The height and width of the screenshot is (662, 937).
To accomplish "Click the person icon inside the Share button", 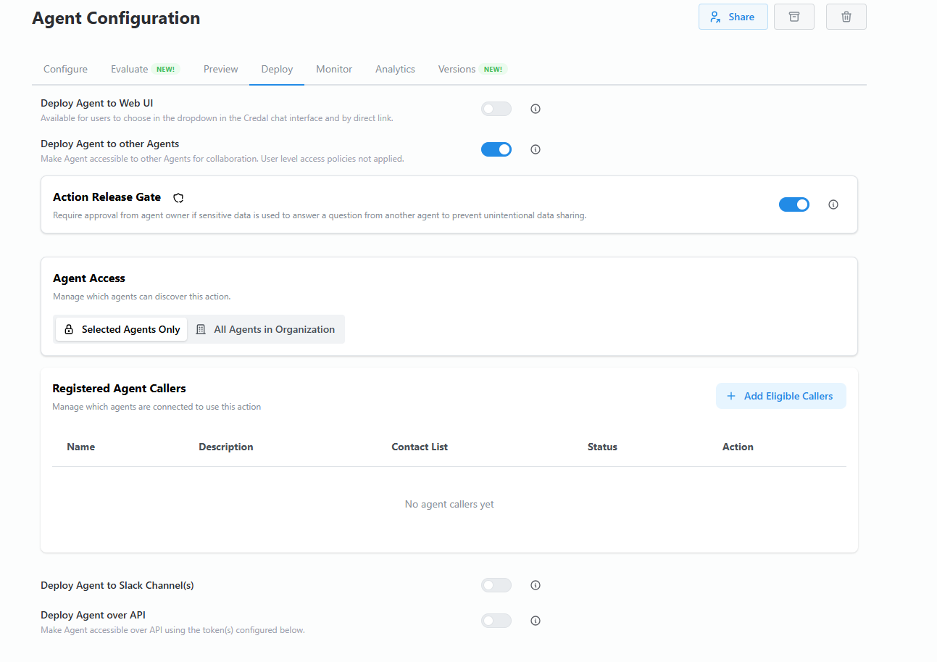I will (x=715, y=16).
